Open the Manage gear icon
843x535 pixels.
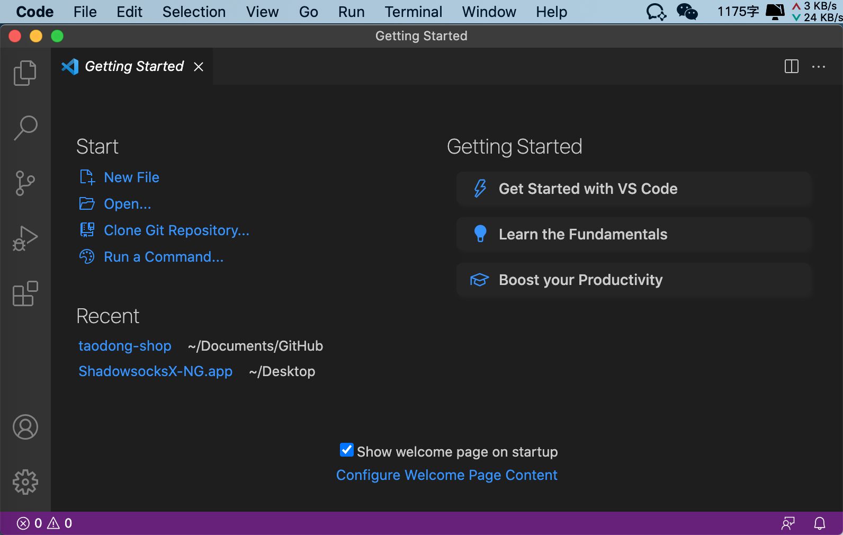coord(25,482)
